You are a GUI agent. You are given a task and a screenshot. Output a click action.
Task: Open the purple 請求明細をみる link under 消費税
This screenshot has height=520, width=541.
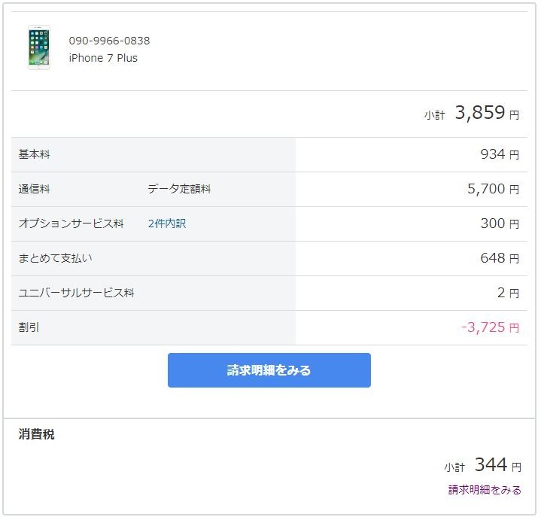point(485,490)
